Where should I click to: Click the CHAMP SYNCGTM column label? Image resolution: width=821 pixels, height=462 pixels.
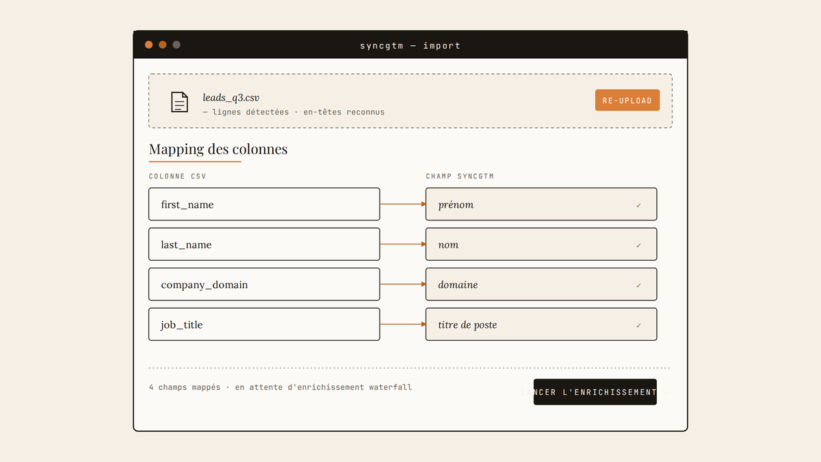[x=460, y=176]
